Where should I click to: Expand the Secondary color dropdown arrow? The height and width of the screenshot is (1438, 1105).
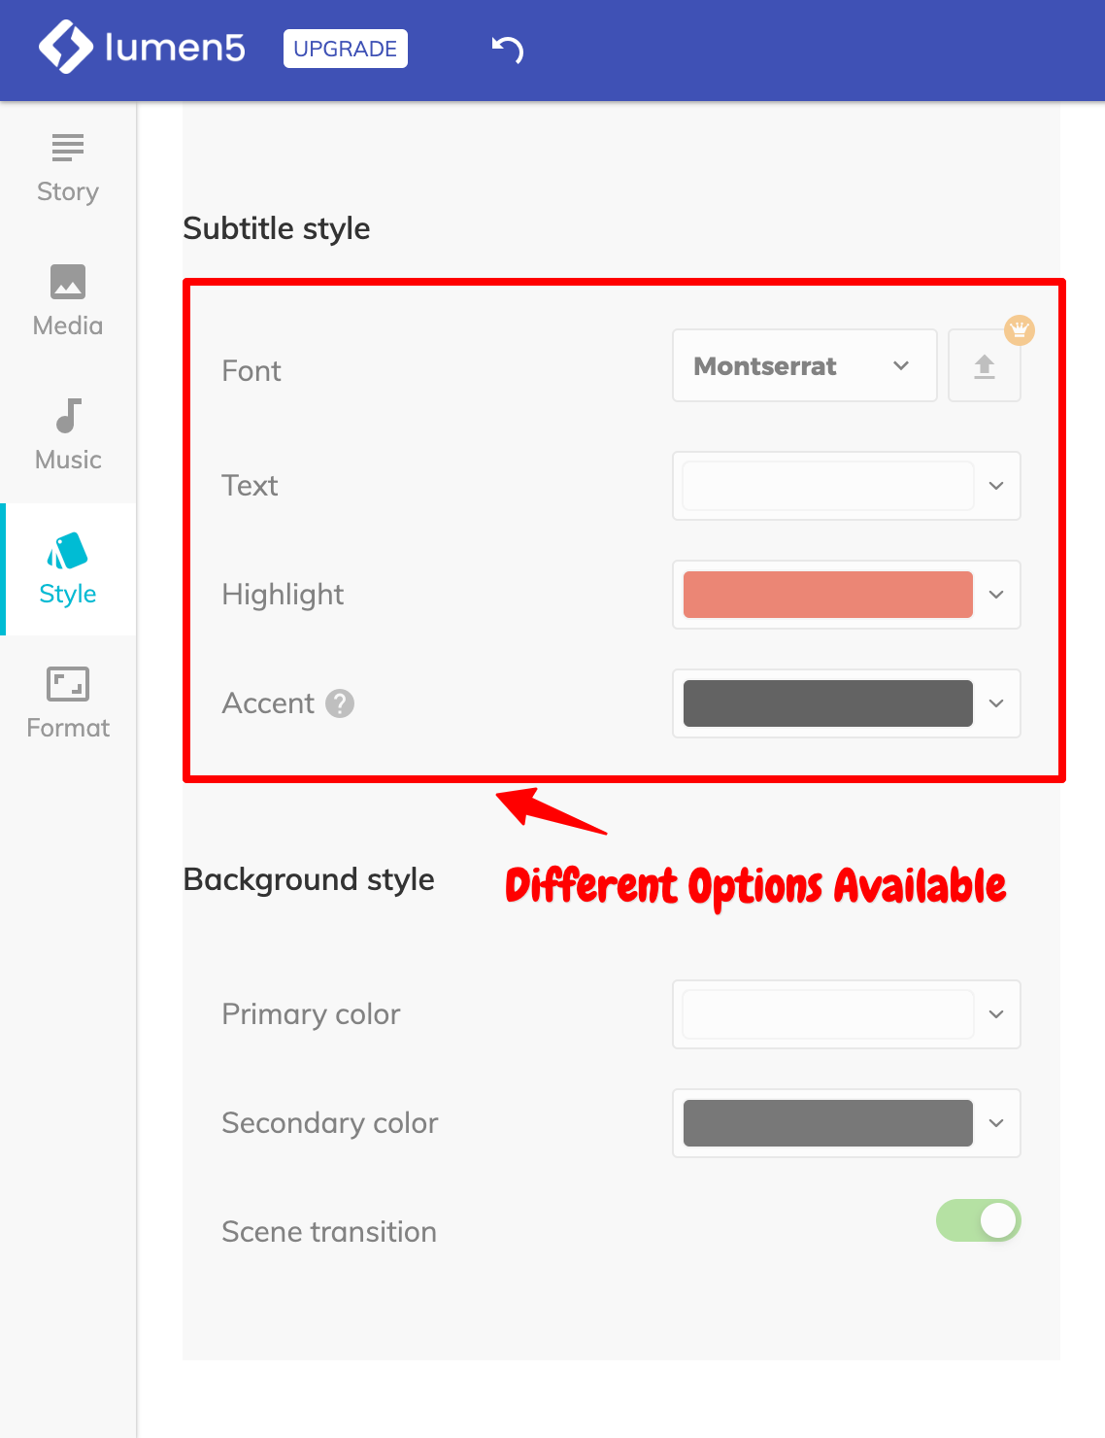(996, 1123)
